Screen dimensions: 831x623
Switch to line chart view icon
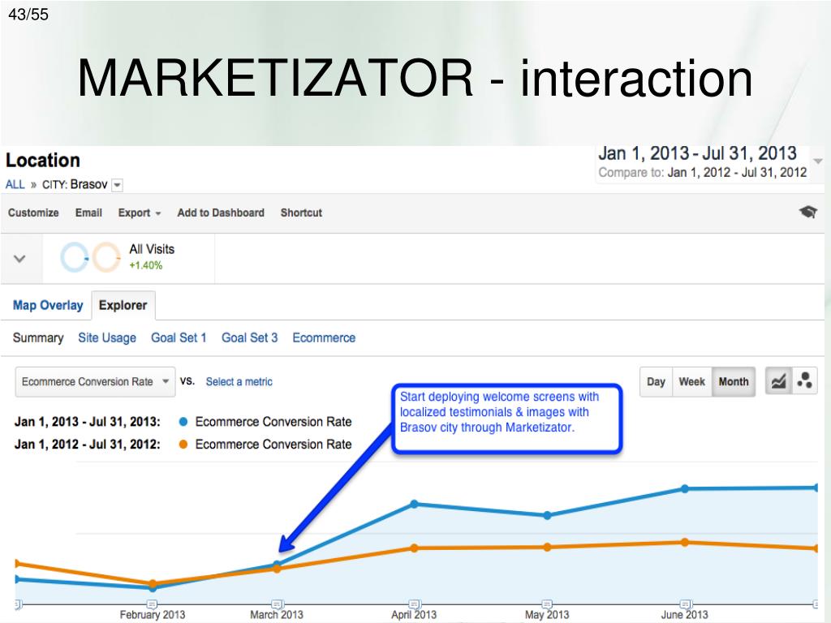[778, 381]
